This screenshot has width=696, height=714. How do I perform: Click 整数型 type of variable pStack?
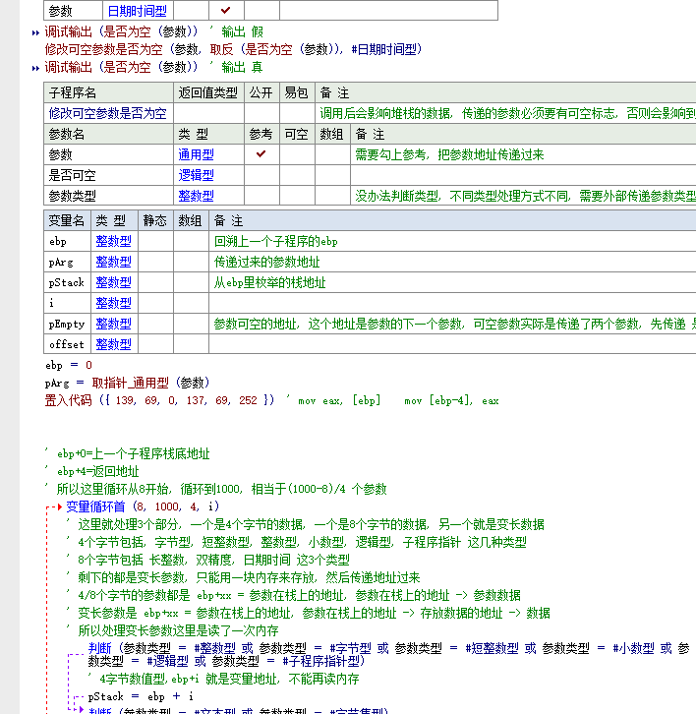pyautogui.click(x=113, y=283)
